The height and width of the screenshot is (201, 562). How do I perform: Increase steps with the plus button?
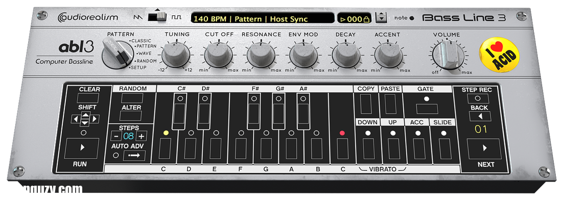(141, 136)
